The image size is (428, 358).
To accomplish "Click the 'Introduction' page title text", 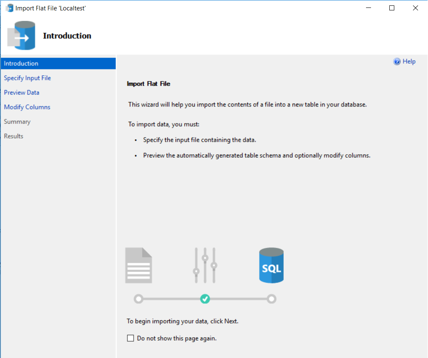I will click(x=67, y=36).
